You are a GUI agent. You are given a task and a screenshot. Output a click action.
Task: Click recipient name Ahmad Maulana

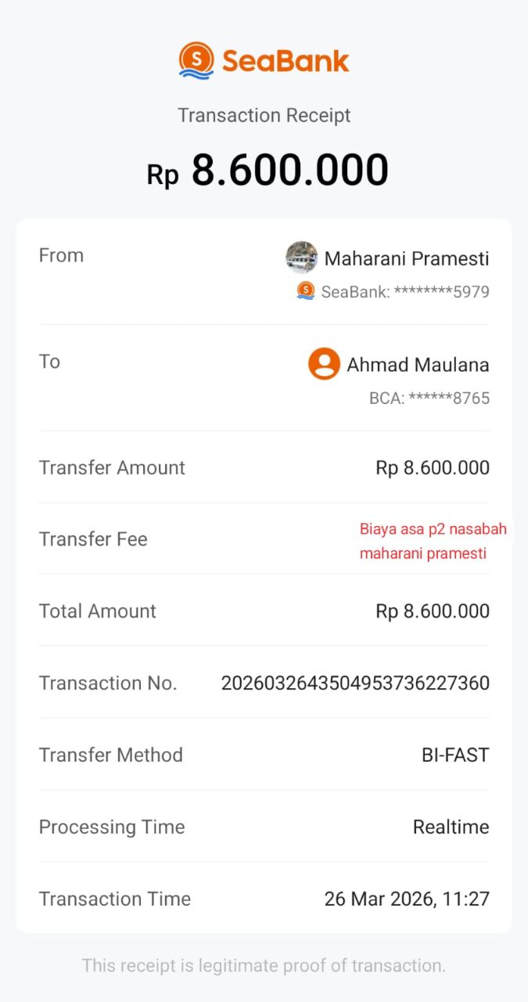coord(418,365)
